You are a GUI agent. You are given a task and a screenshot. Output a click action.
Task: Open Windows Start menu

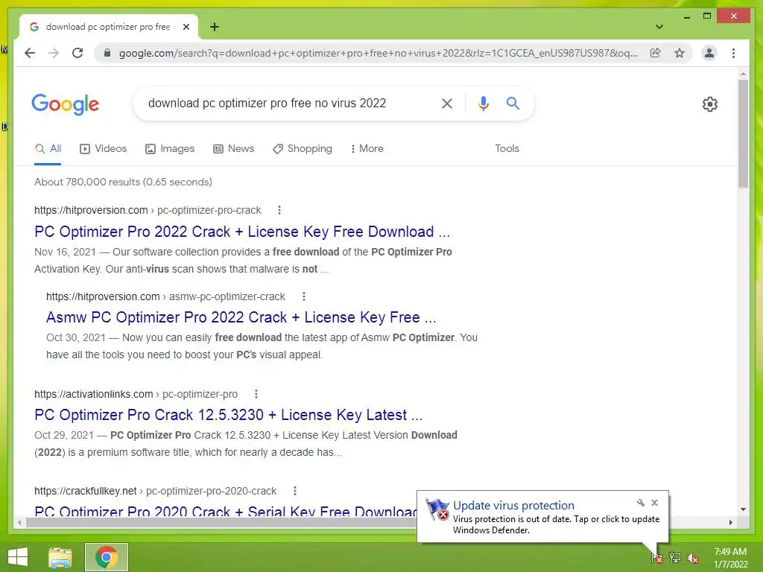tap(18, 557)
